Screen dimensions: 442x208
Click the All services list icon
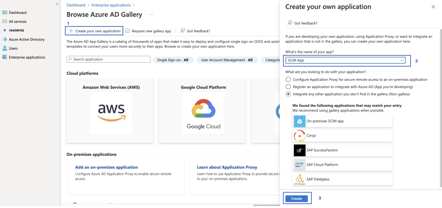[4, 21]
